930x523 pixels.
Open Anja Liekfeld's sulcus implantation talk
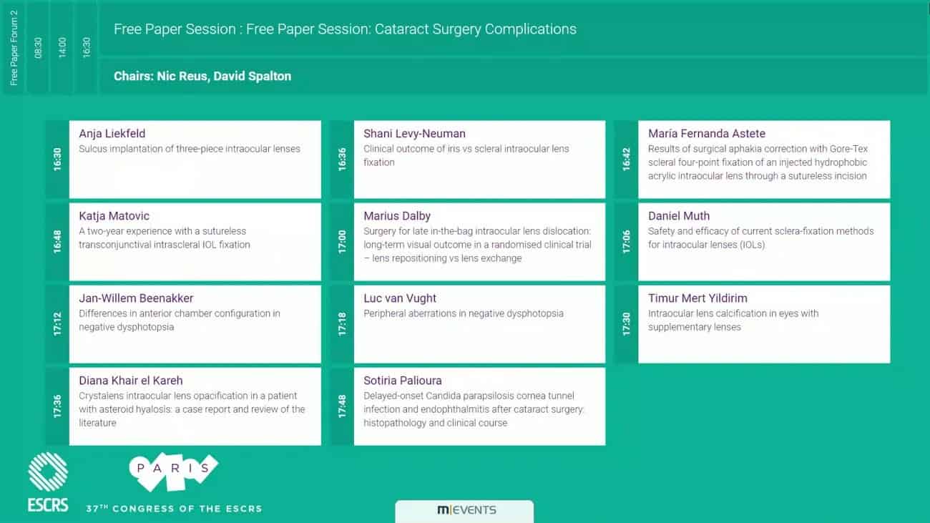tap(183, 160)
